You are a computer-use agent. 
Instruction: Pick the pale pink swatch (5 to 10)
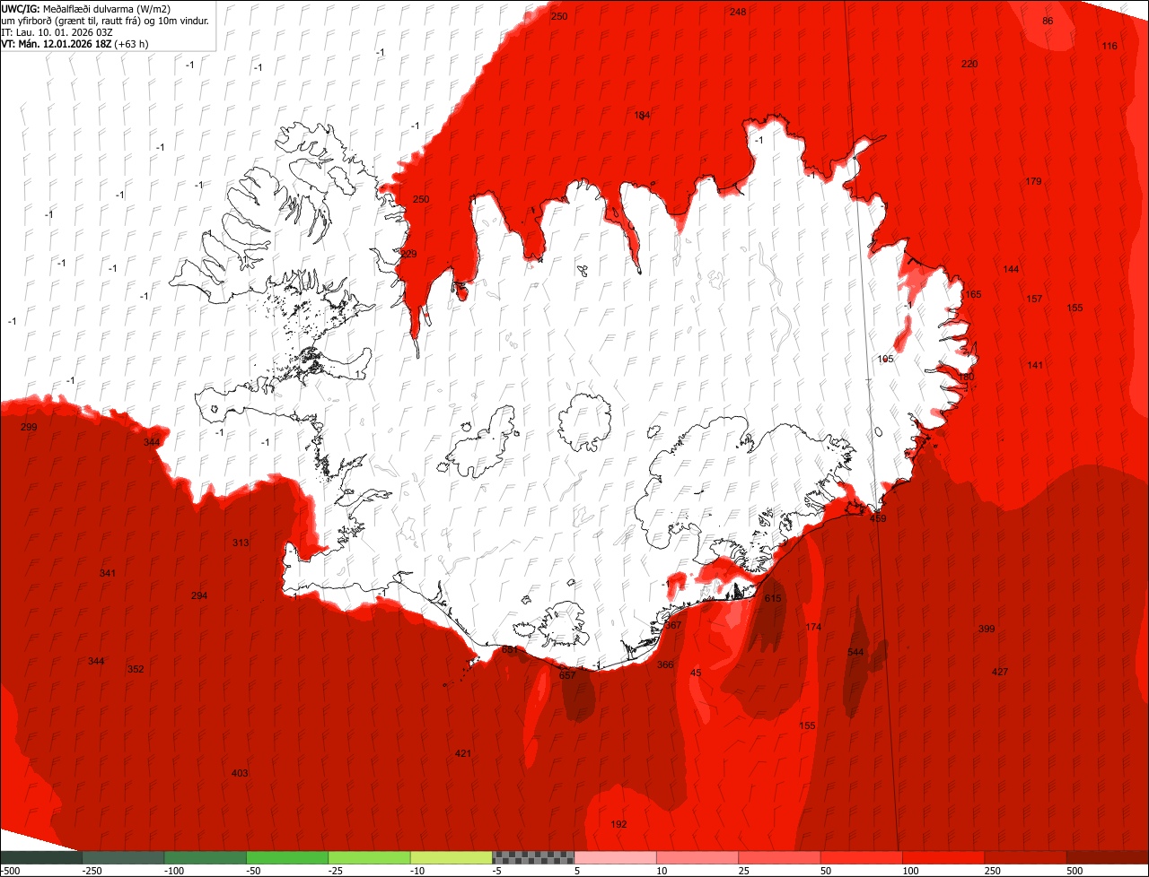pyautogui.click(x=615, y=857)
